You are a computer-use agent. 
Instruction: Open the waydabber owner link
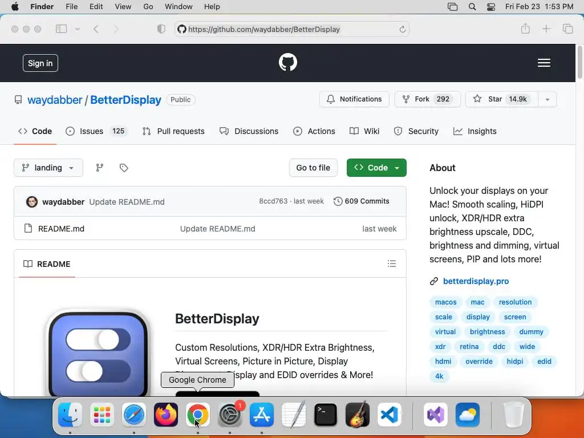tap(55, 100)
